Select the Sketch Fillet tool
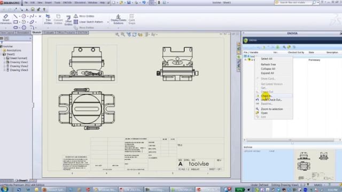The height and width of the screenshot is (192, 342). (32, 28)
